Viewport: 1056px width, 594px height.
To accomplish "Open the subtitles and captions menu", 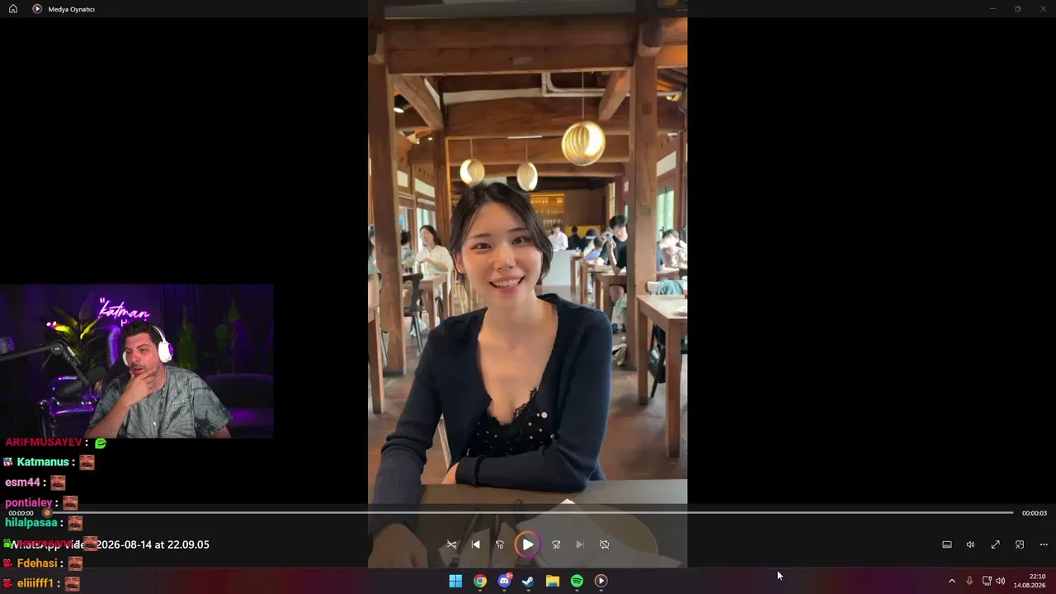I will tap(947, 544).
